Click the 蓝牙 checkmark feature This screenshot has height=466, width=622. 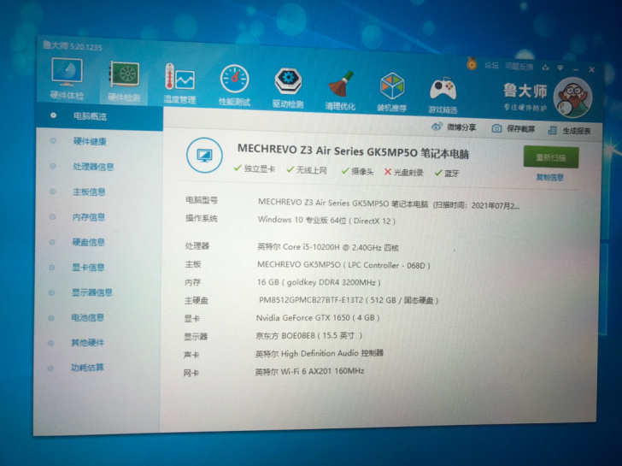pos(447,173)
